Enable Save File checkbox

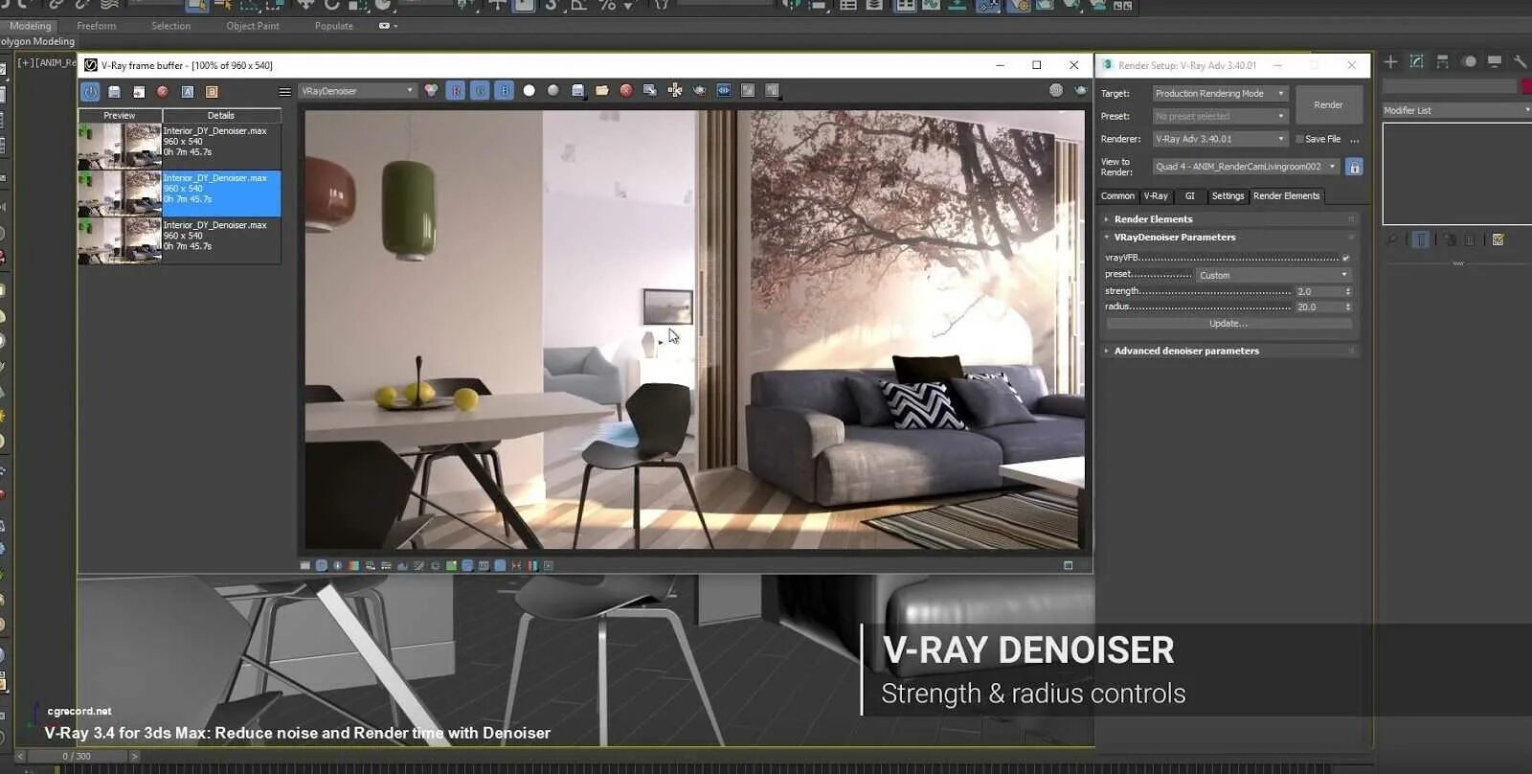coord(1299,139)
